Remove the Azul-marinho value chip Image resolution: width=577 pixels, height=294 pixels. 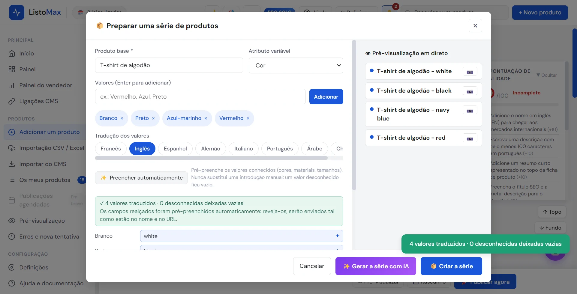[206, 118]
